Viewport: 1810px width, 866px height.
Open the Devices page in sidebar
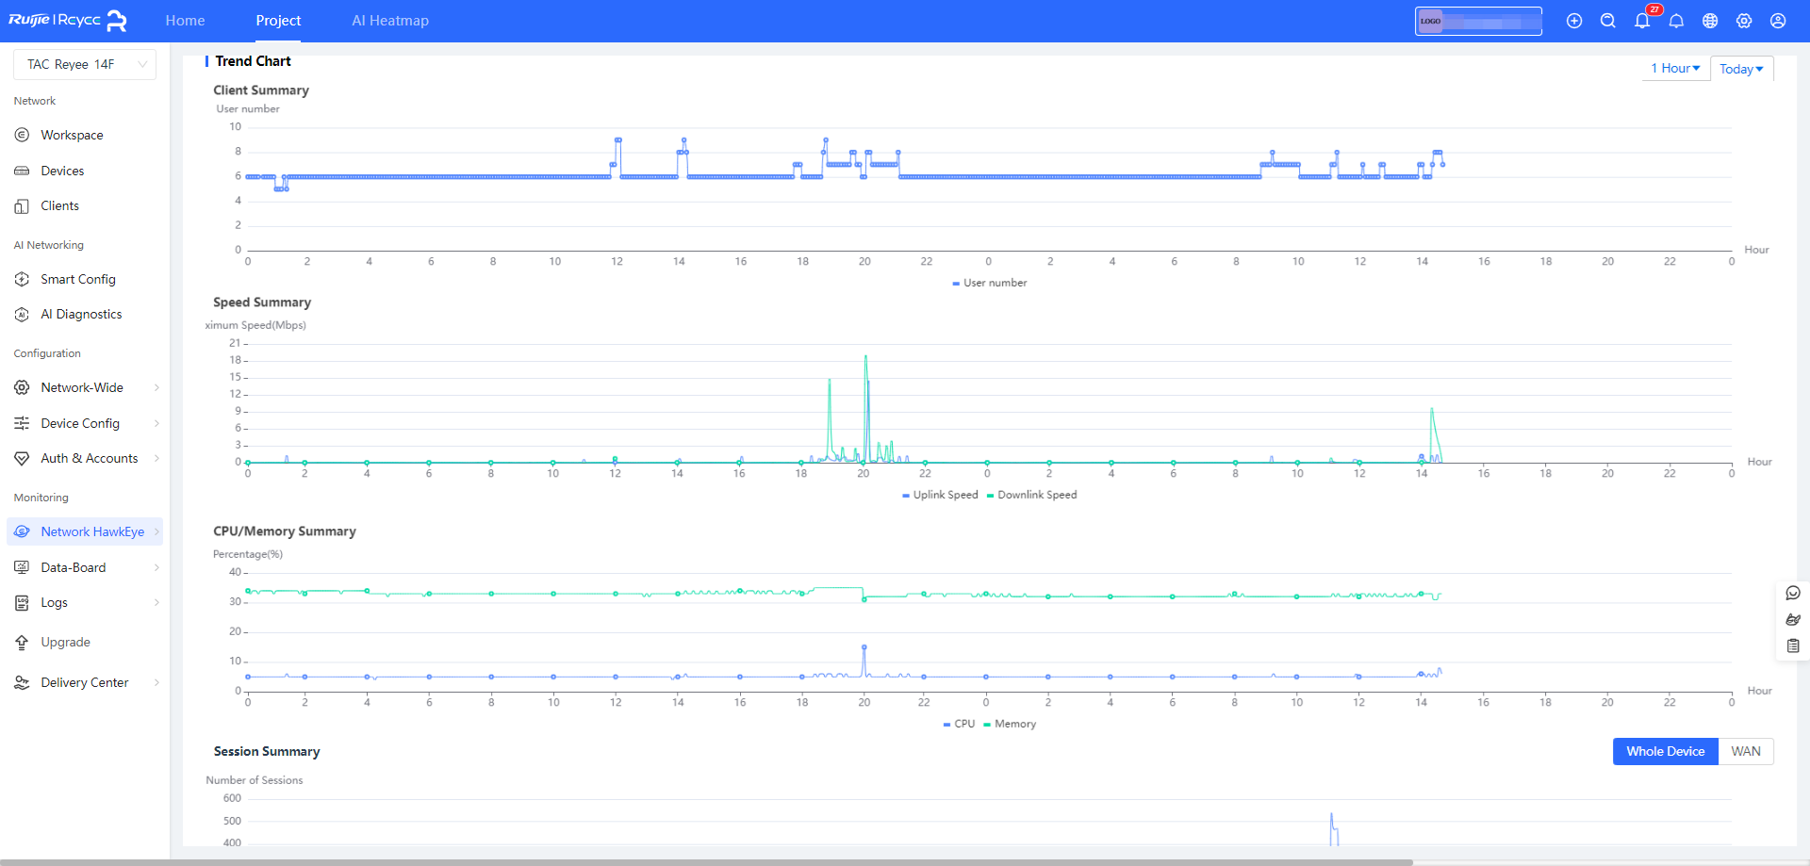pos(62,171)
